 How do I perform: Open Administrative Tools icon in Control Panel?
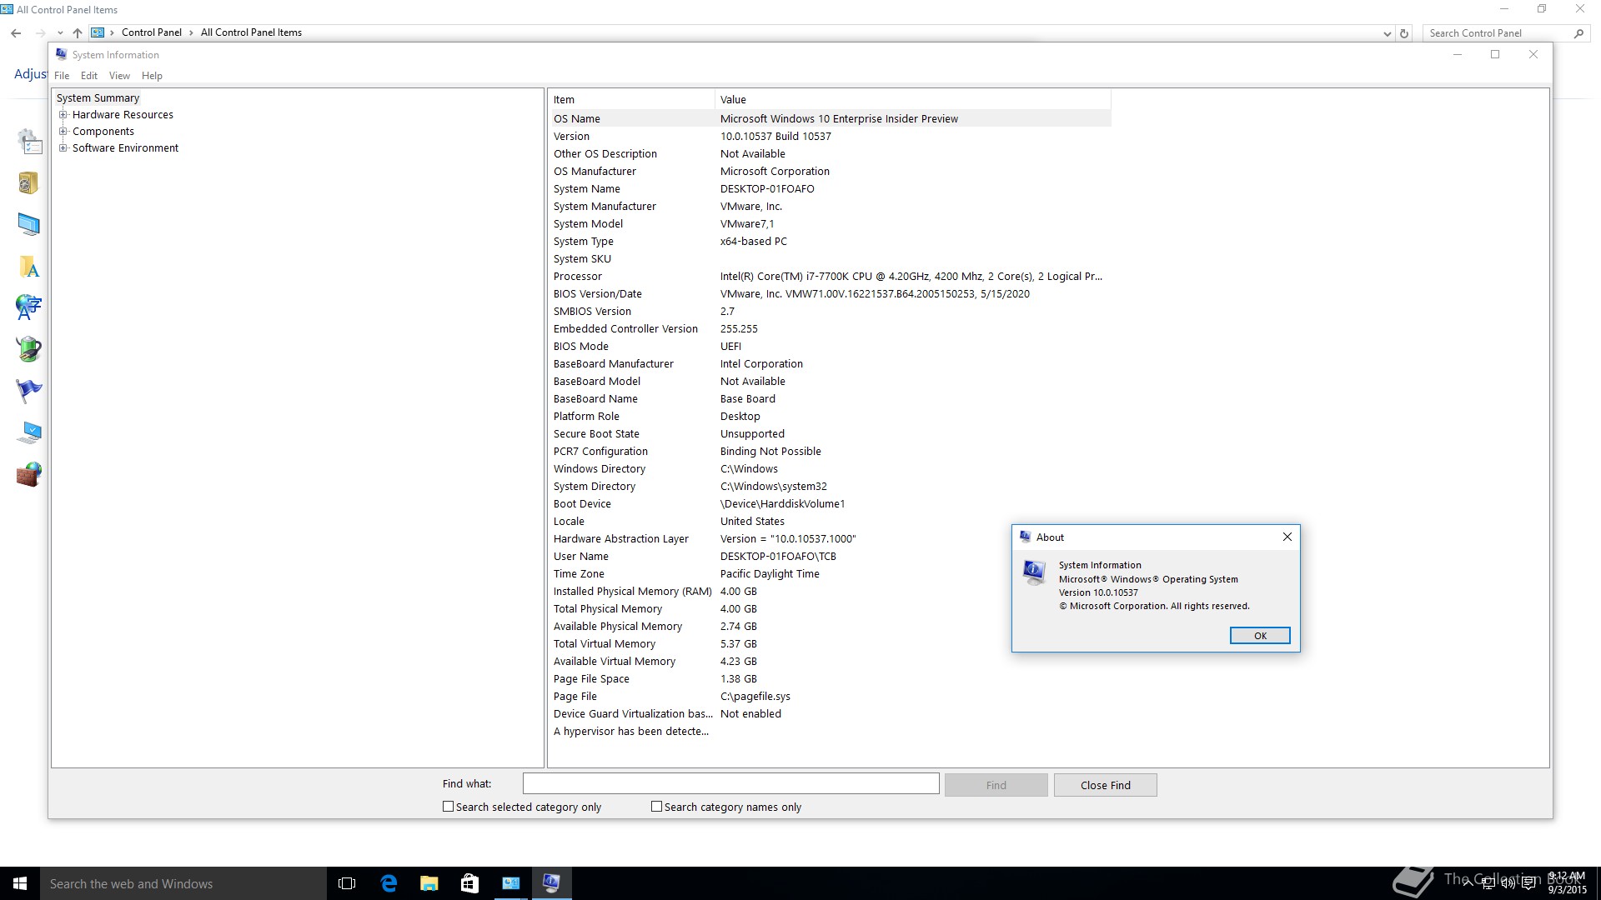29,142
